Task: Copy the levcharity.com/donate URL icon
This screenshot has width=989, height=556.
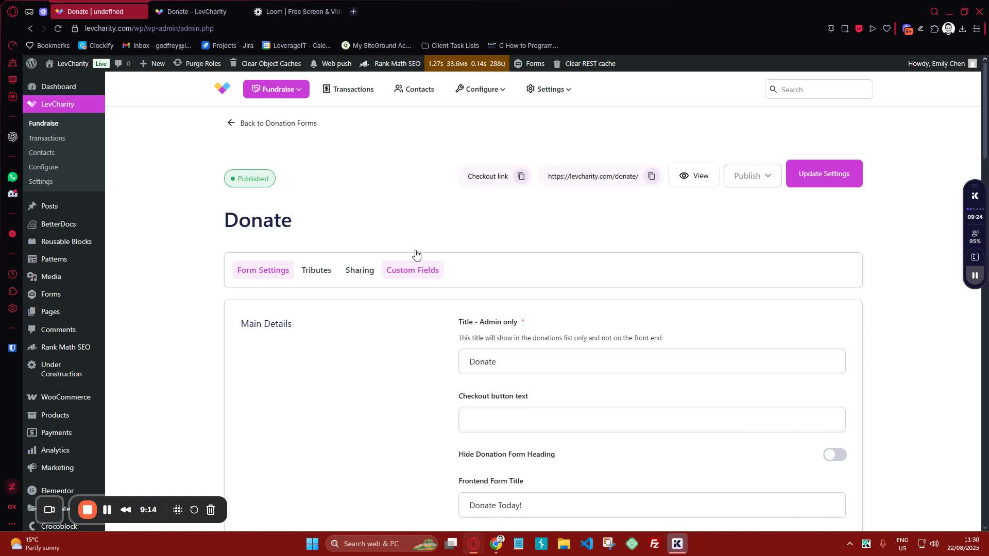Action: click(651, 176)
